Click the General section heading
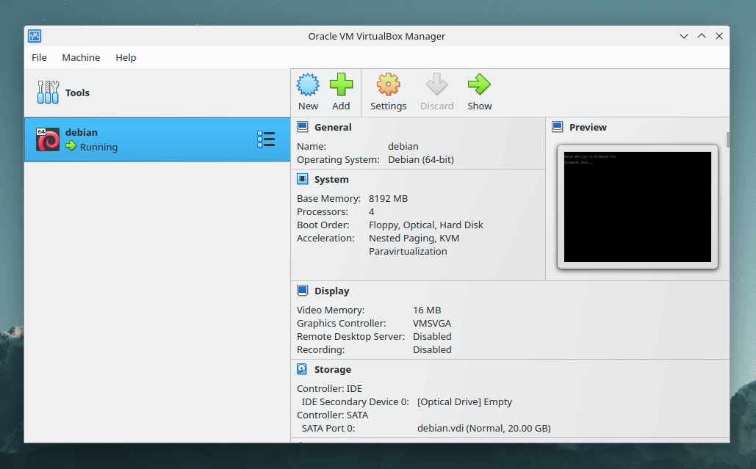Screen dimensions: 756x469 coord(333,127)
